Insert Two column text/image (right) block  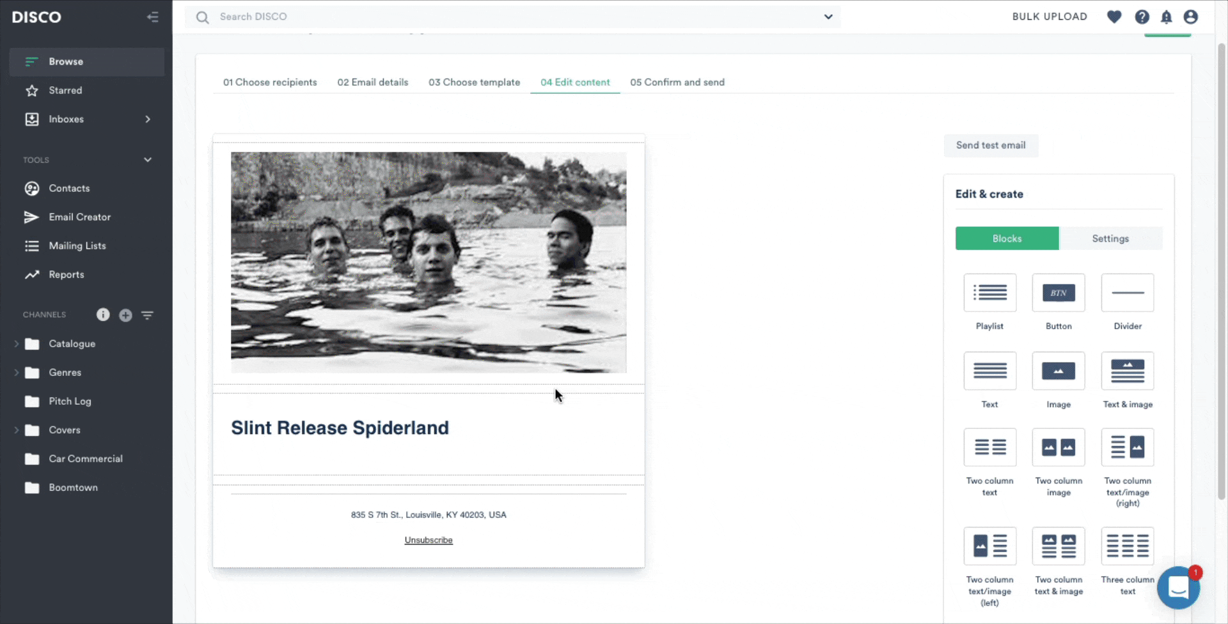click(1128, 448)
